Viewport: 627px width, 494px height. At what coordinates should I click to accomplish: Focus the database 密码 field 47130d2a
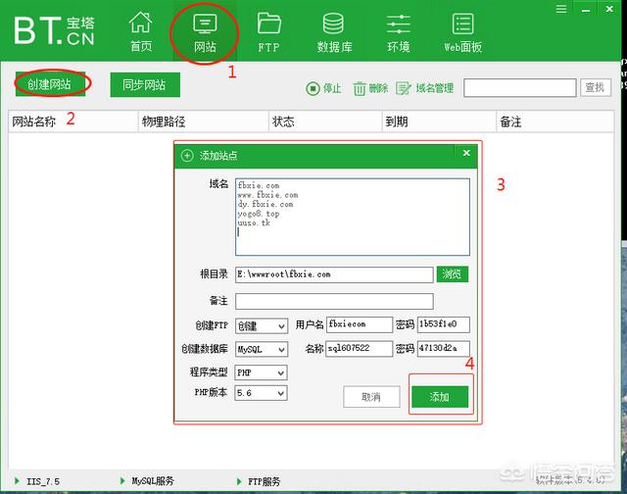444,348
